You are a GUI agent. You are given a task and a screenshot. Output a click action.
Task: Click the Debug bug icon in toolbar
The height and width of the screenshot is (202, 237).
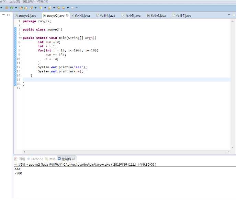(x=7, y=8)
